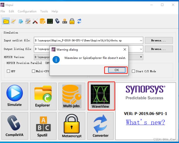Open the File menu
This screenshot has height=143, width=179.
[x=3, y=11]
